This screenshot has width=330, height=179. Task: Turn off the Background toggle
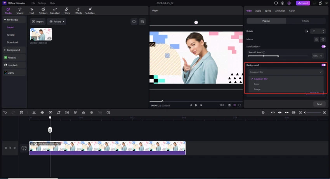click(x=323, y=65)
